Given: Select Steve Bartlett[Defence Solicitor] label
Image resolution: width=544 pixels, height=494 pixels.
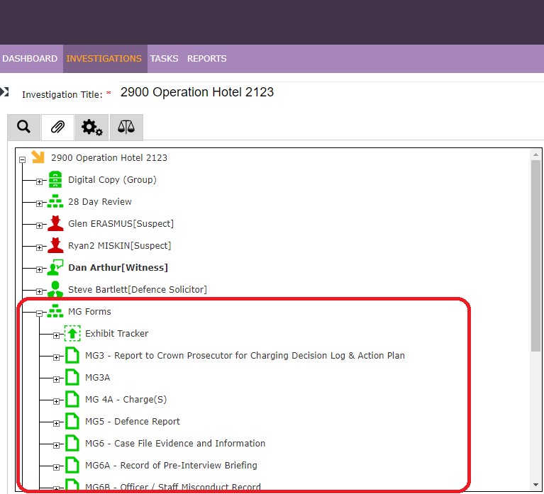Looking at the screenshot, I should [138, 289].
